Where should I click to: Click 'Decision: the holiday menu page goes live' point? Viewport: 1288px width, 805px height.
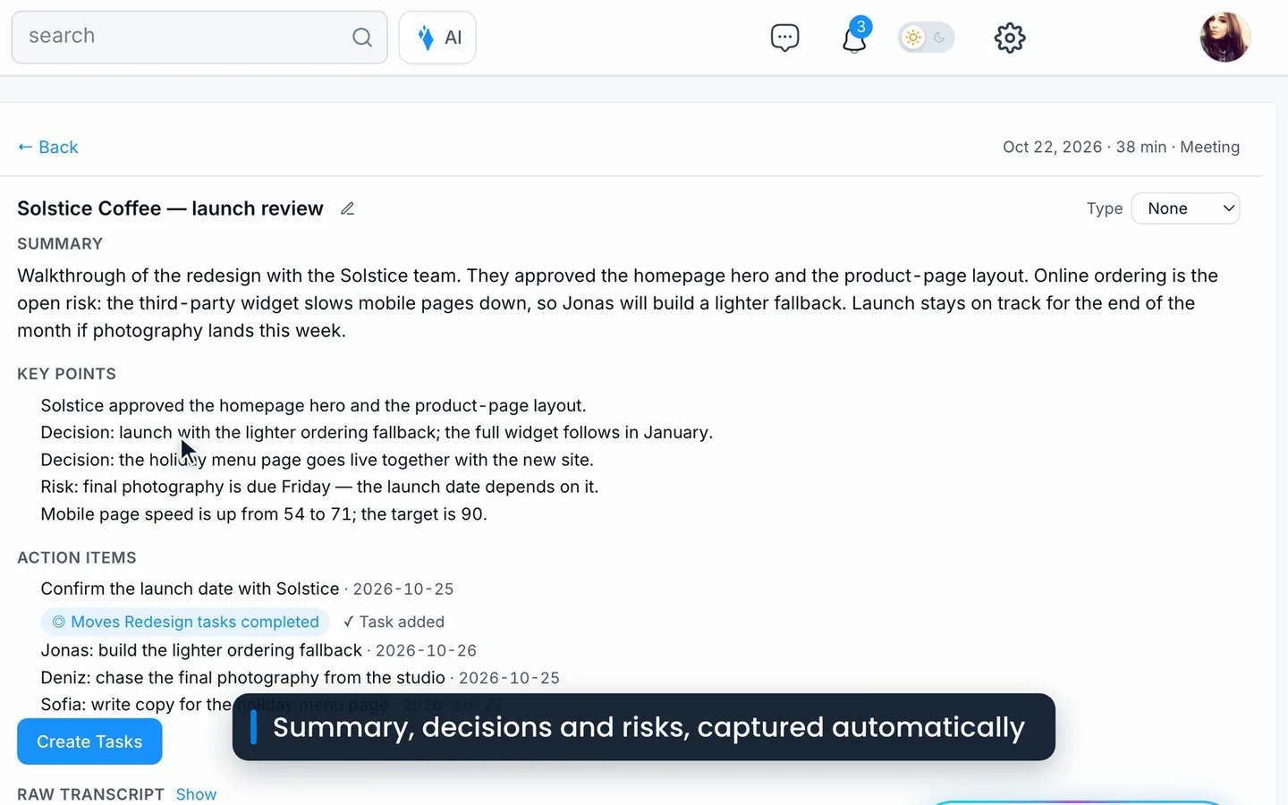[x=317, y=460]
